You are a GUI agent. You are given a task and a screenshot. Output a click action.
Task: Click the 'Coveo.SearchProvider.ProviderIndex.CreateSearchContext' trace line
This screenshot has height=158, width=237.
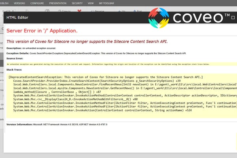click(97, 81)
